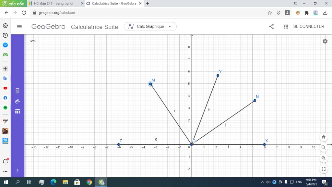Show hidden system tray icons
Image resolution: width=332 pixels, height=187 pixels.
(263, 182)
